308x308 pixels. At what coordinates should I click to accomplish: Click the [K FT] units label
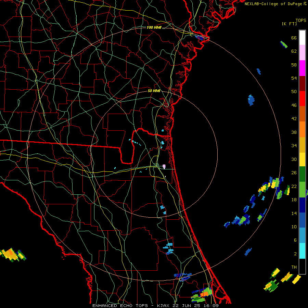[x=289, y=24]
